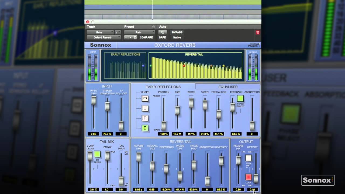The image size is (345, 194).
Task: Click the blue marker in Early Reflections display
Action: pyautogui.click(x=143, y=65)
